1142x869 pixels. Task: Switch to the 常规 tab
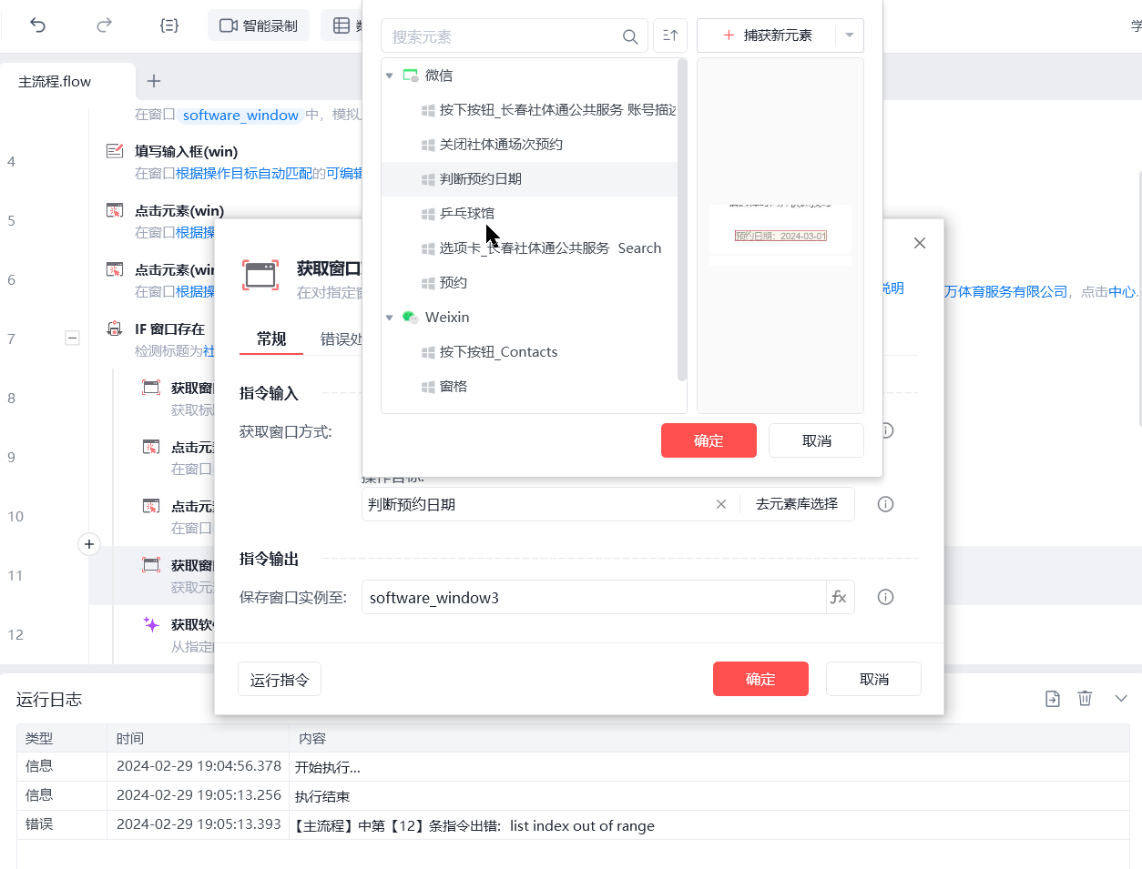point(271,339)
